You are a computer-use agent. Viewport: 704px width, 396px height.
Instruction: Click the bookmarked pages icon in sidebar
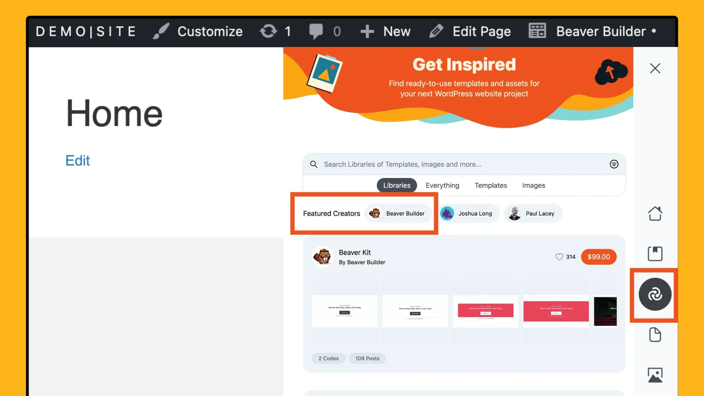[654, 253]
